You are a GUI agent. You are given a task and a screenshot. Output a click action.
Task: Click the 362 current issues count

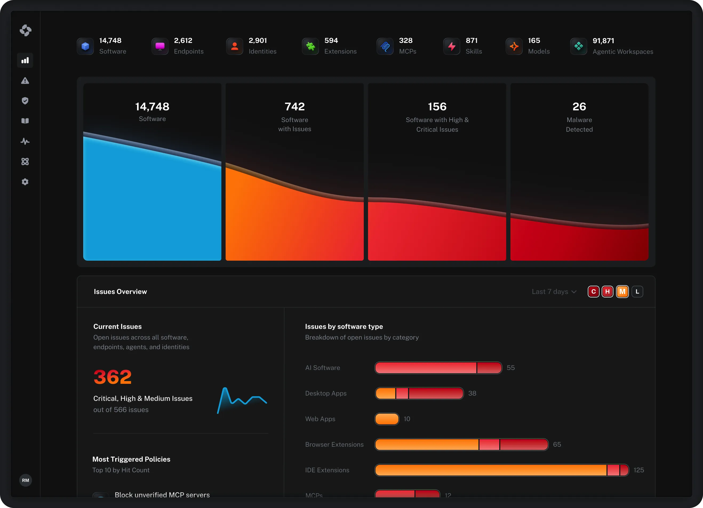[x=113, y=377]
